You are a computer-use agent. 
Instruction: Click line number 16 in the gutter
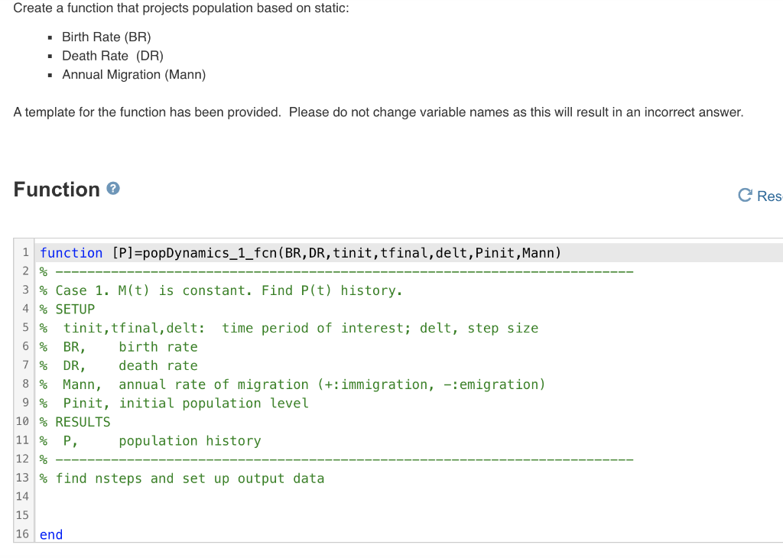pos(22,534)
